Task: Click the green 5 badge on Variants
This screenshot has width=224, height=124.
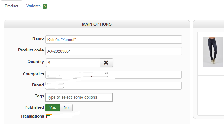Action: tap(45, 6)
